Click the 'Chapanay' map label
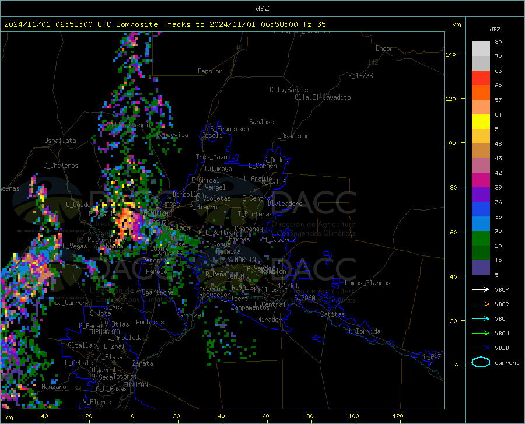Screen dimensions: 525x424 pyautogui.click(x=249, y=229)
